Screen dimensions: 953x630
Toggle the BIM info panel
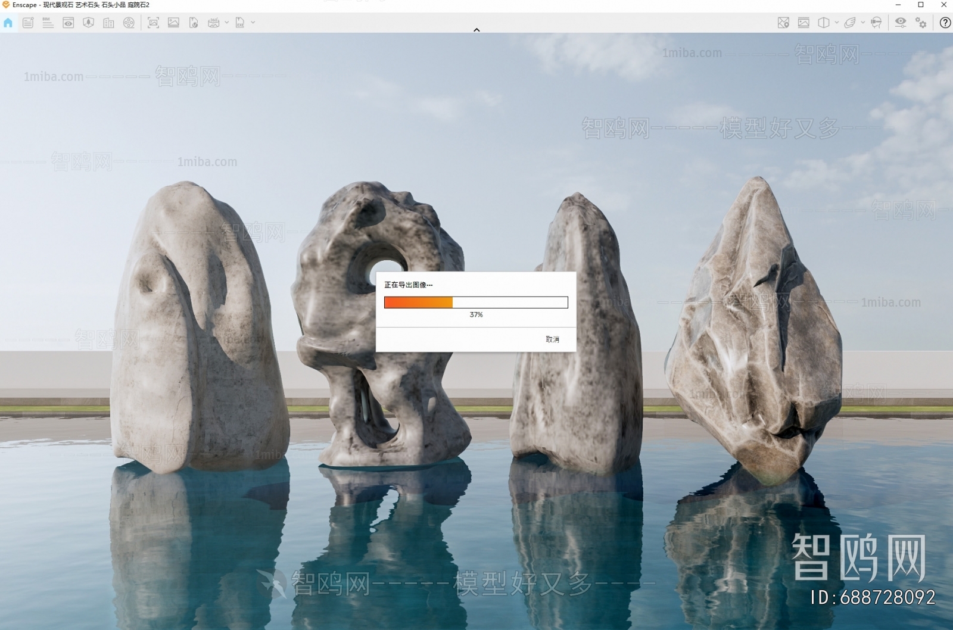[48, 23]
